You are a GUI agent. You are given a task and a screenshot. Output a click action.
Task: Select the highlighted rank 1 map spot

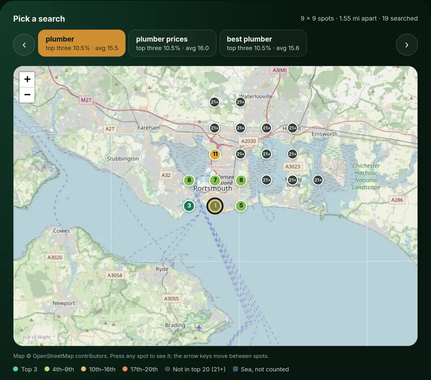(x=215, y=206)
